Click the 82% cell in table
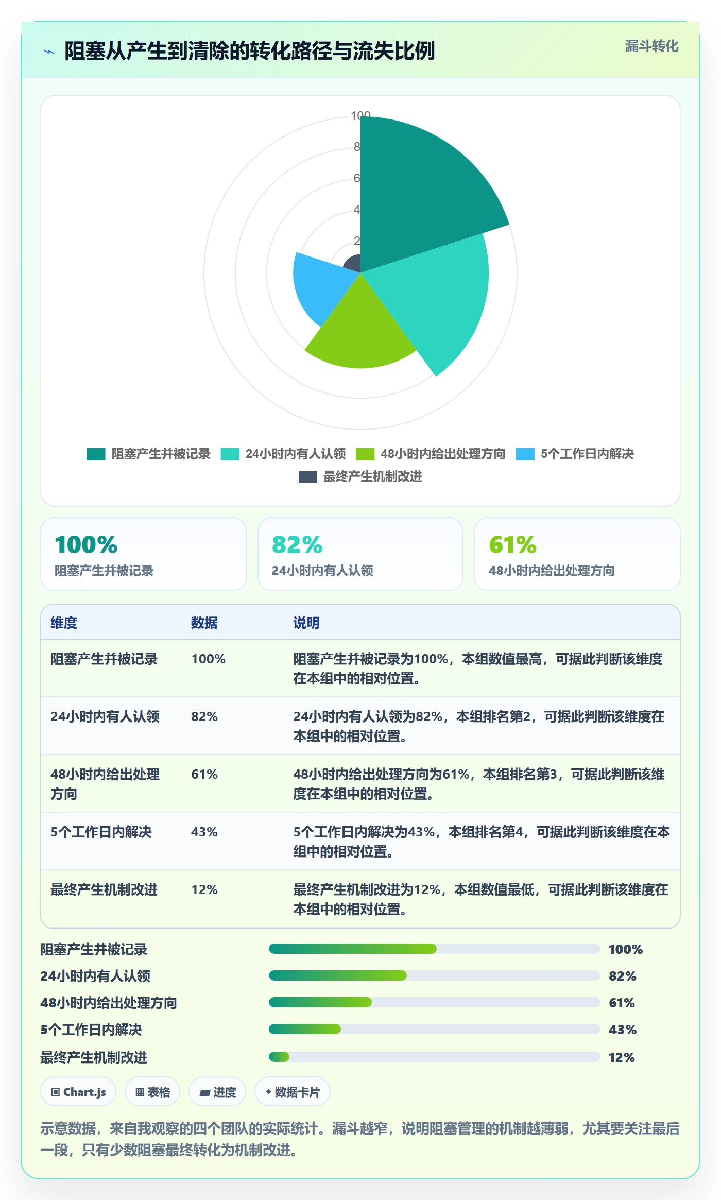 click(x=204, y=717)
